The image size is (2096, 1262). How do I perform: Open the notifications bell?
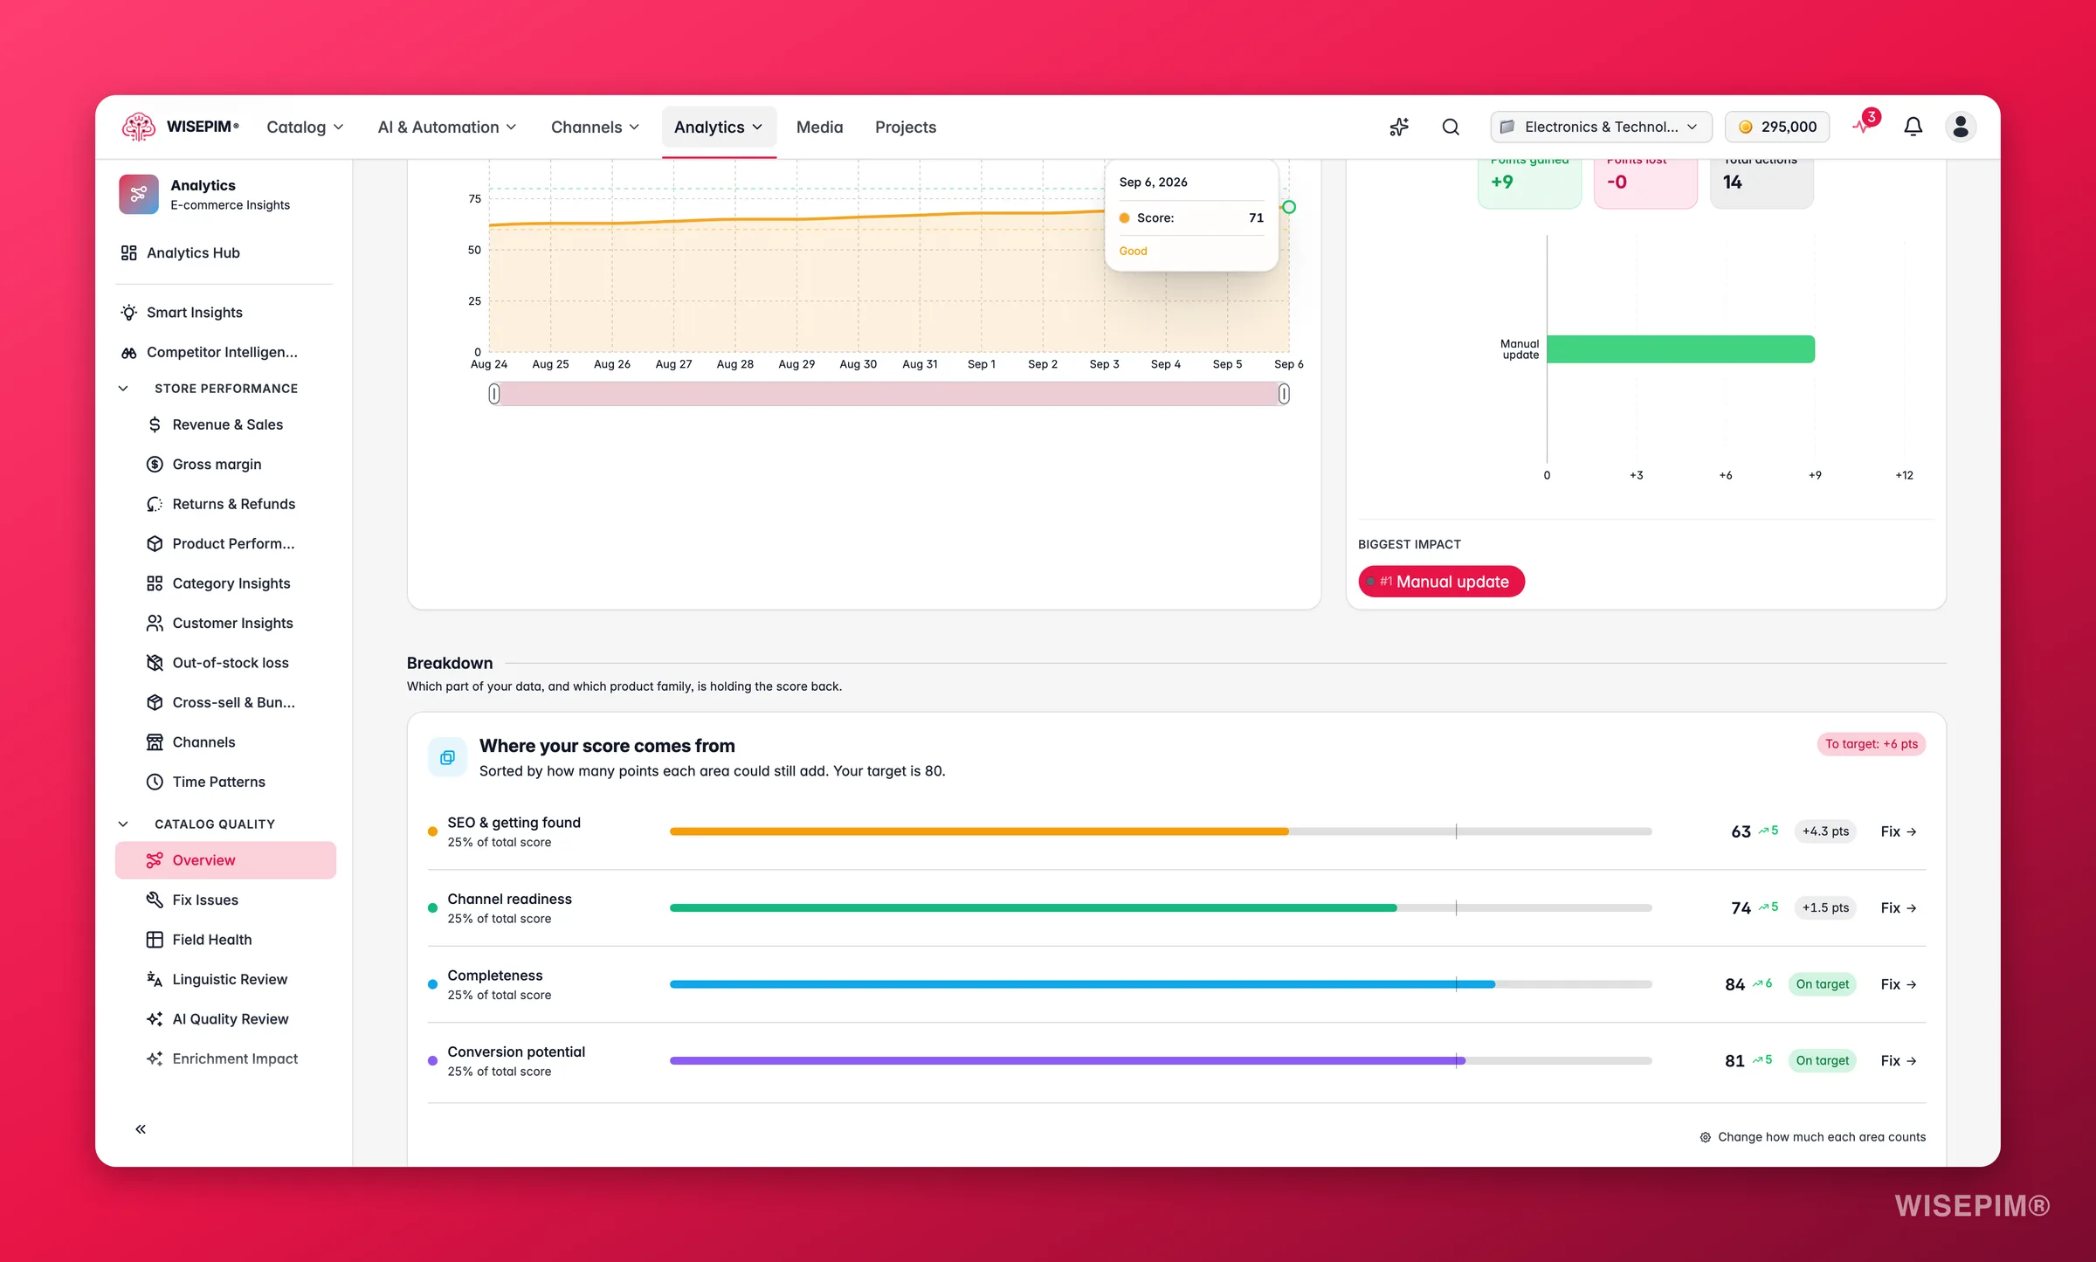1913,127
